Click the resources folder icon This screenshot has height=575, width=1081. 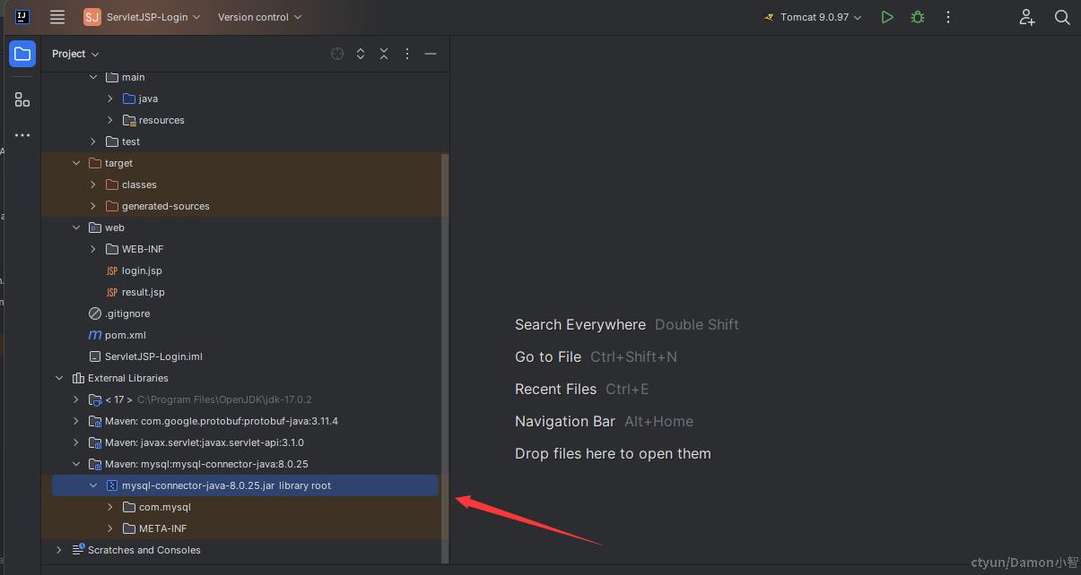128,120
